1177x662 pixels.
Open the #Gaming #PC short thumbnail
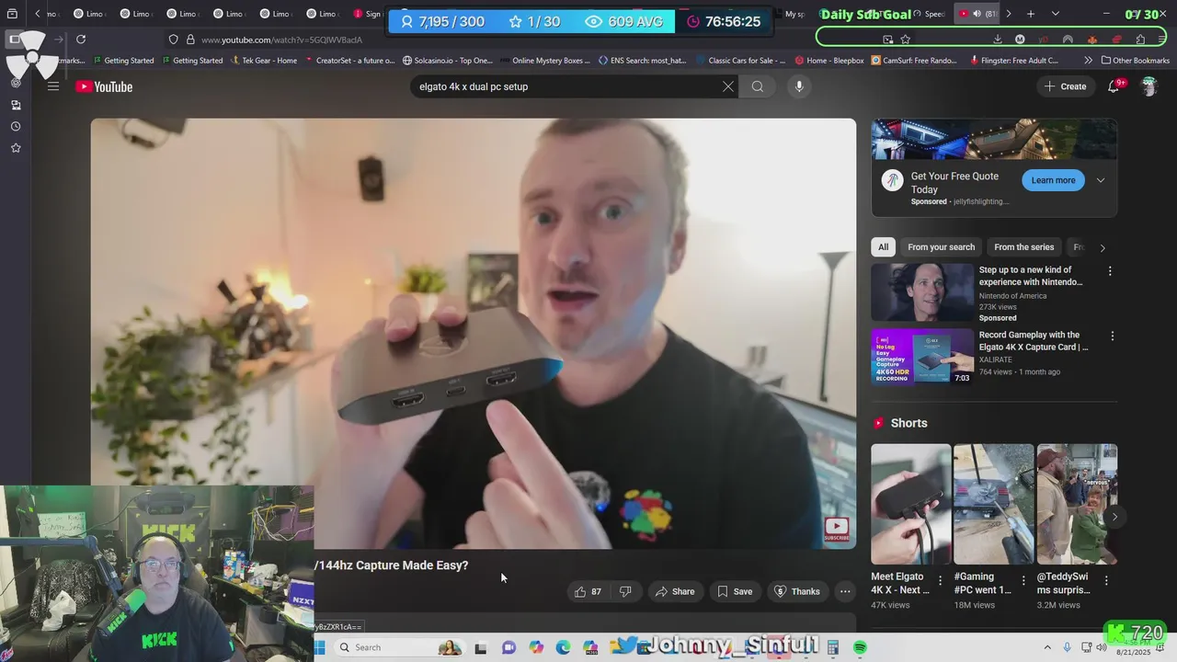994,504
